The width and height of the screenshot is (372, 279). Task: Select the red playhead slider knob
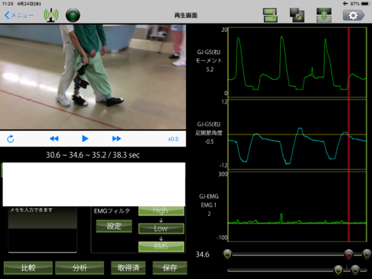click(x=348, y=254)
